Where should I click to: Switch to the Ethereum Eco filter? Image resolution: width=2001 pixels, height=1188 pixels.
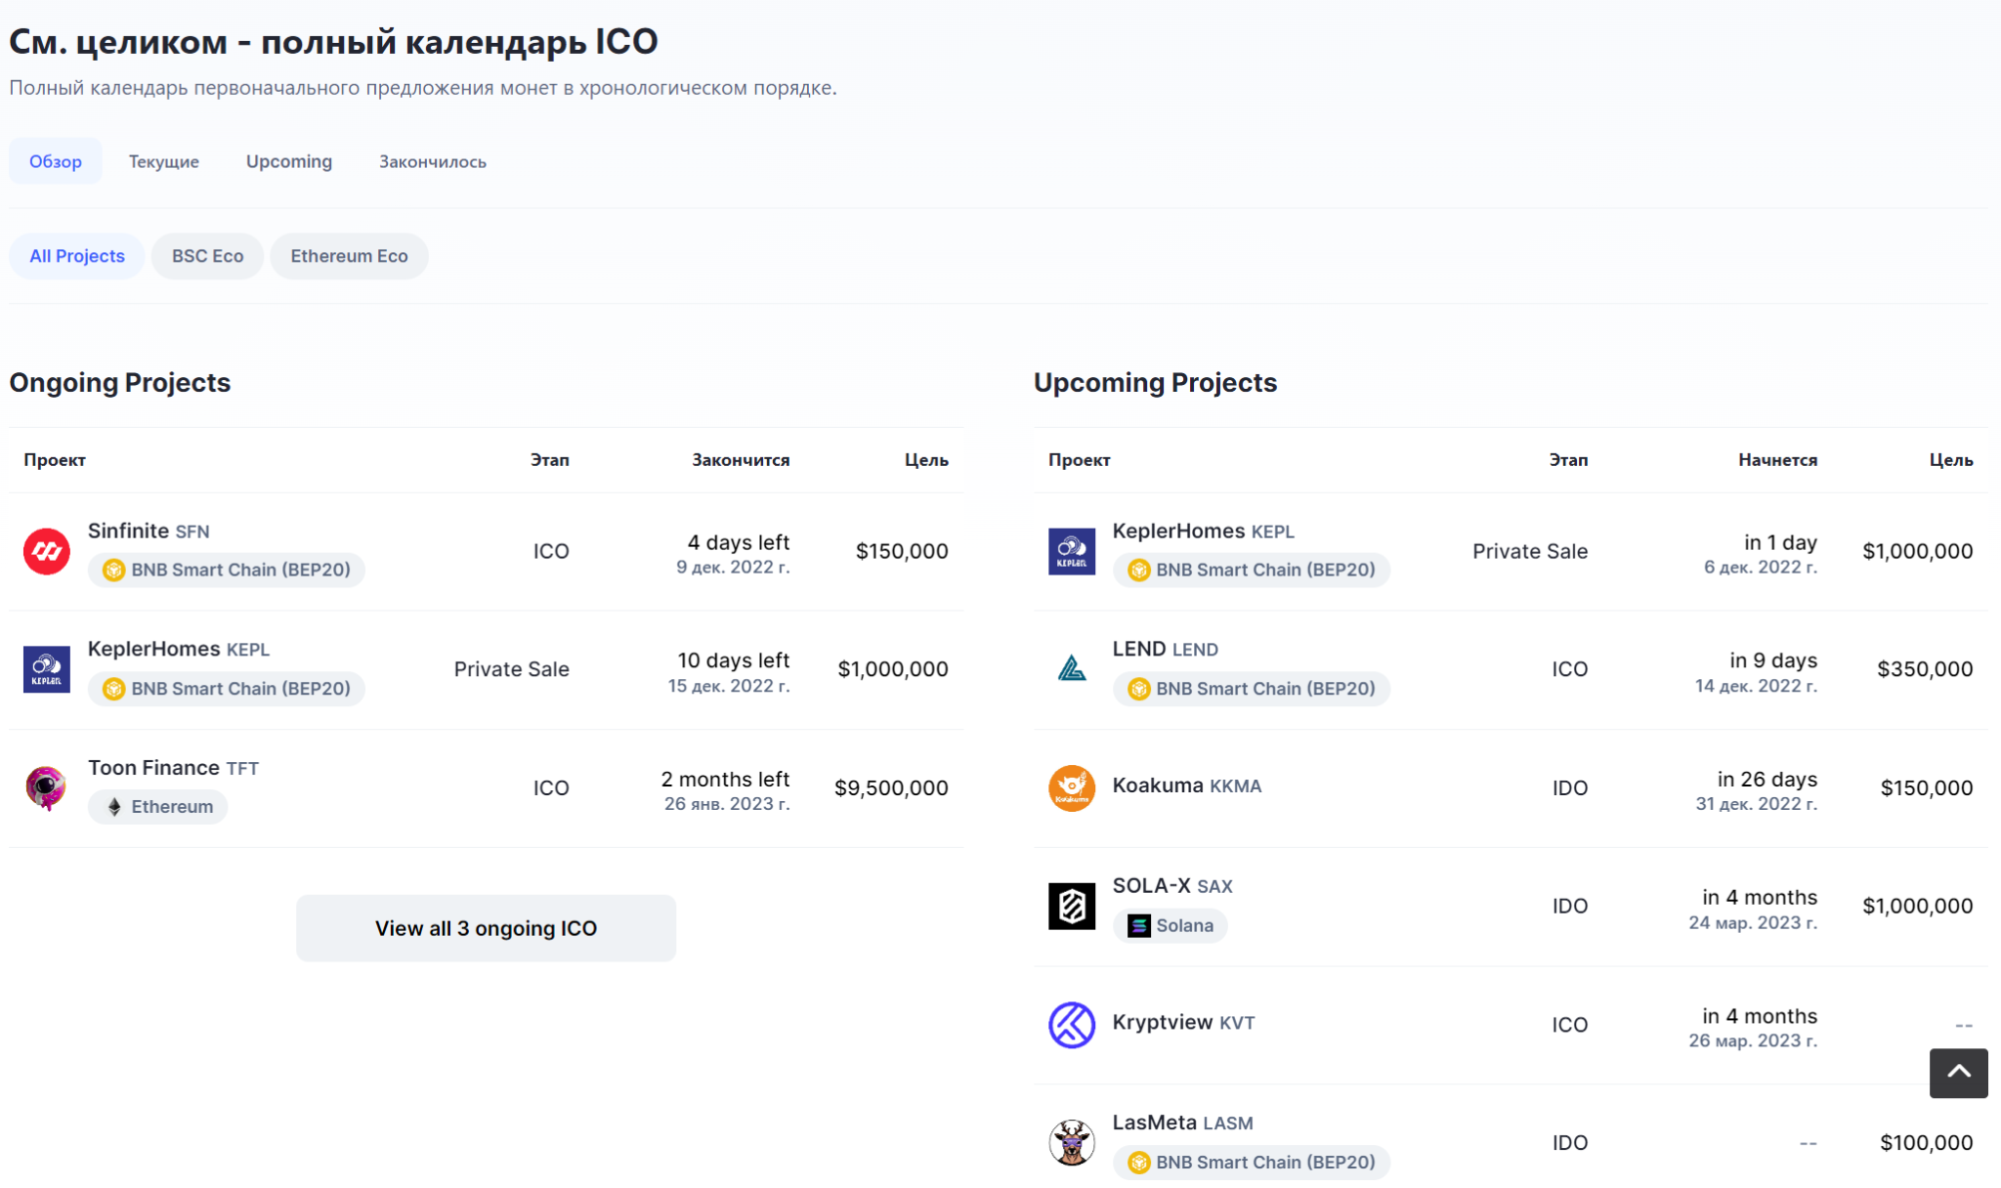(x=349, y=256)
